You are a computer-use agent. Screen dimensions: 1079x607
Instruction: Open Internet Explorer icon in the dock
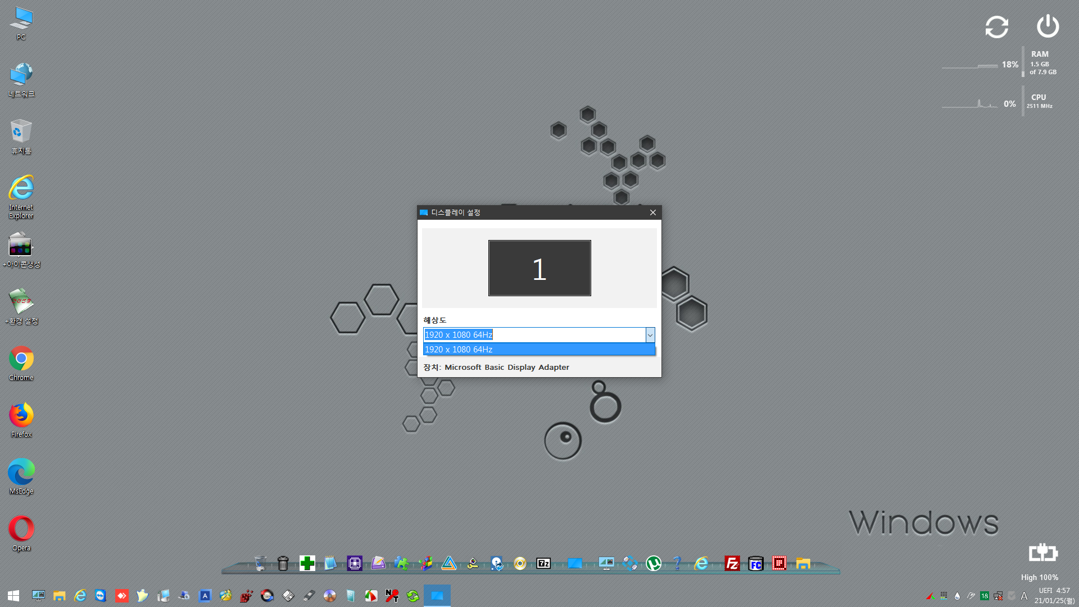click(x=701, y=563)
